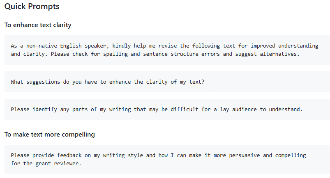The height and width of the screenshot is (178, 330).
Task: Click the 'To make text more compelling' subheading
Action: point(50,135)
